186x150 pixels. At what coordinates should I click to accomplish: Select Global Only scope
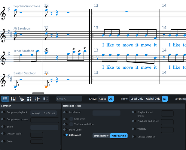click(153, 99)
